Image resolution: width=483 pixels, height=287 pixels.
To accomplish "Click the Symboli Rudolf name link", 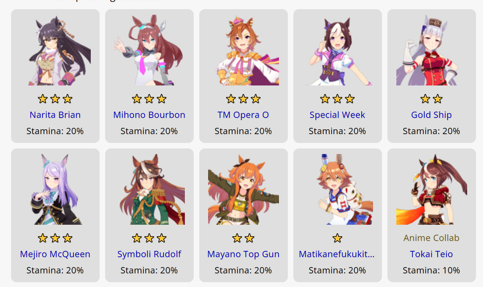I will point(149,254).
